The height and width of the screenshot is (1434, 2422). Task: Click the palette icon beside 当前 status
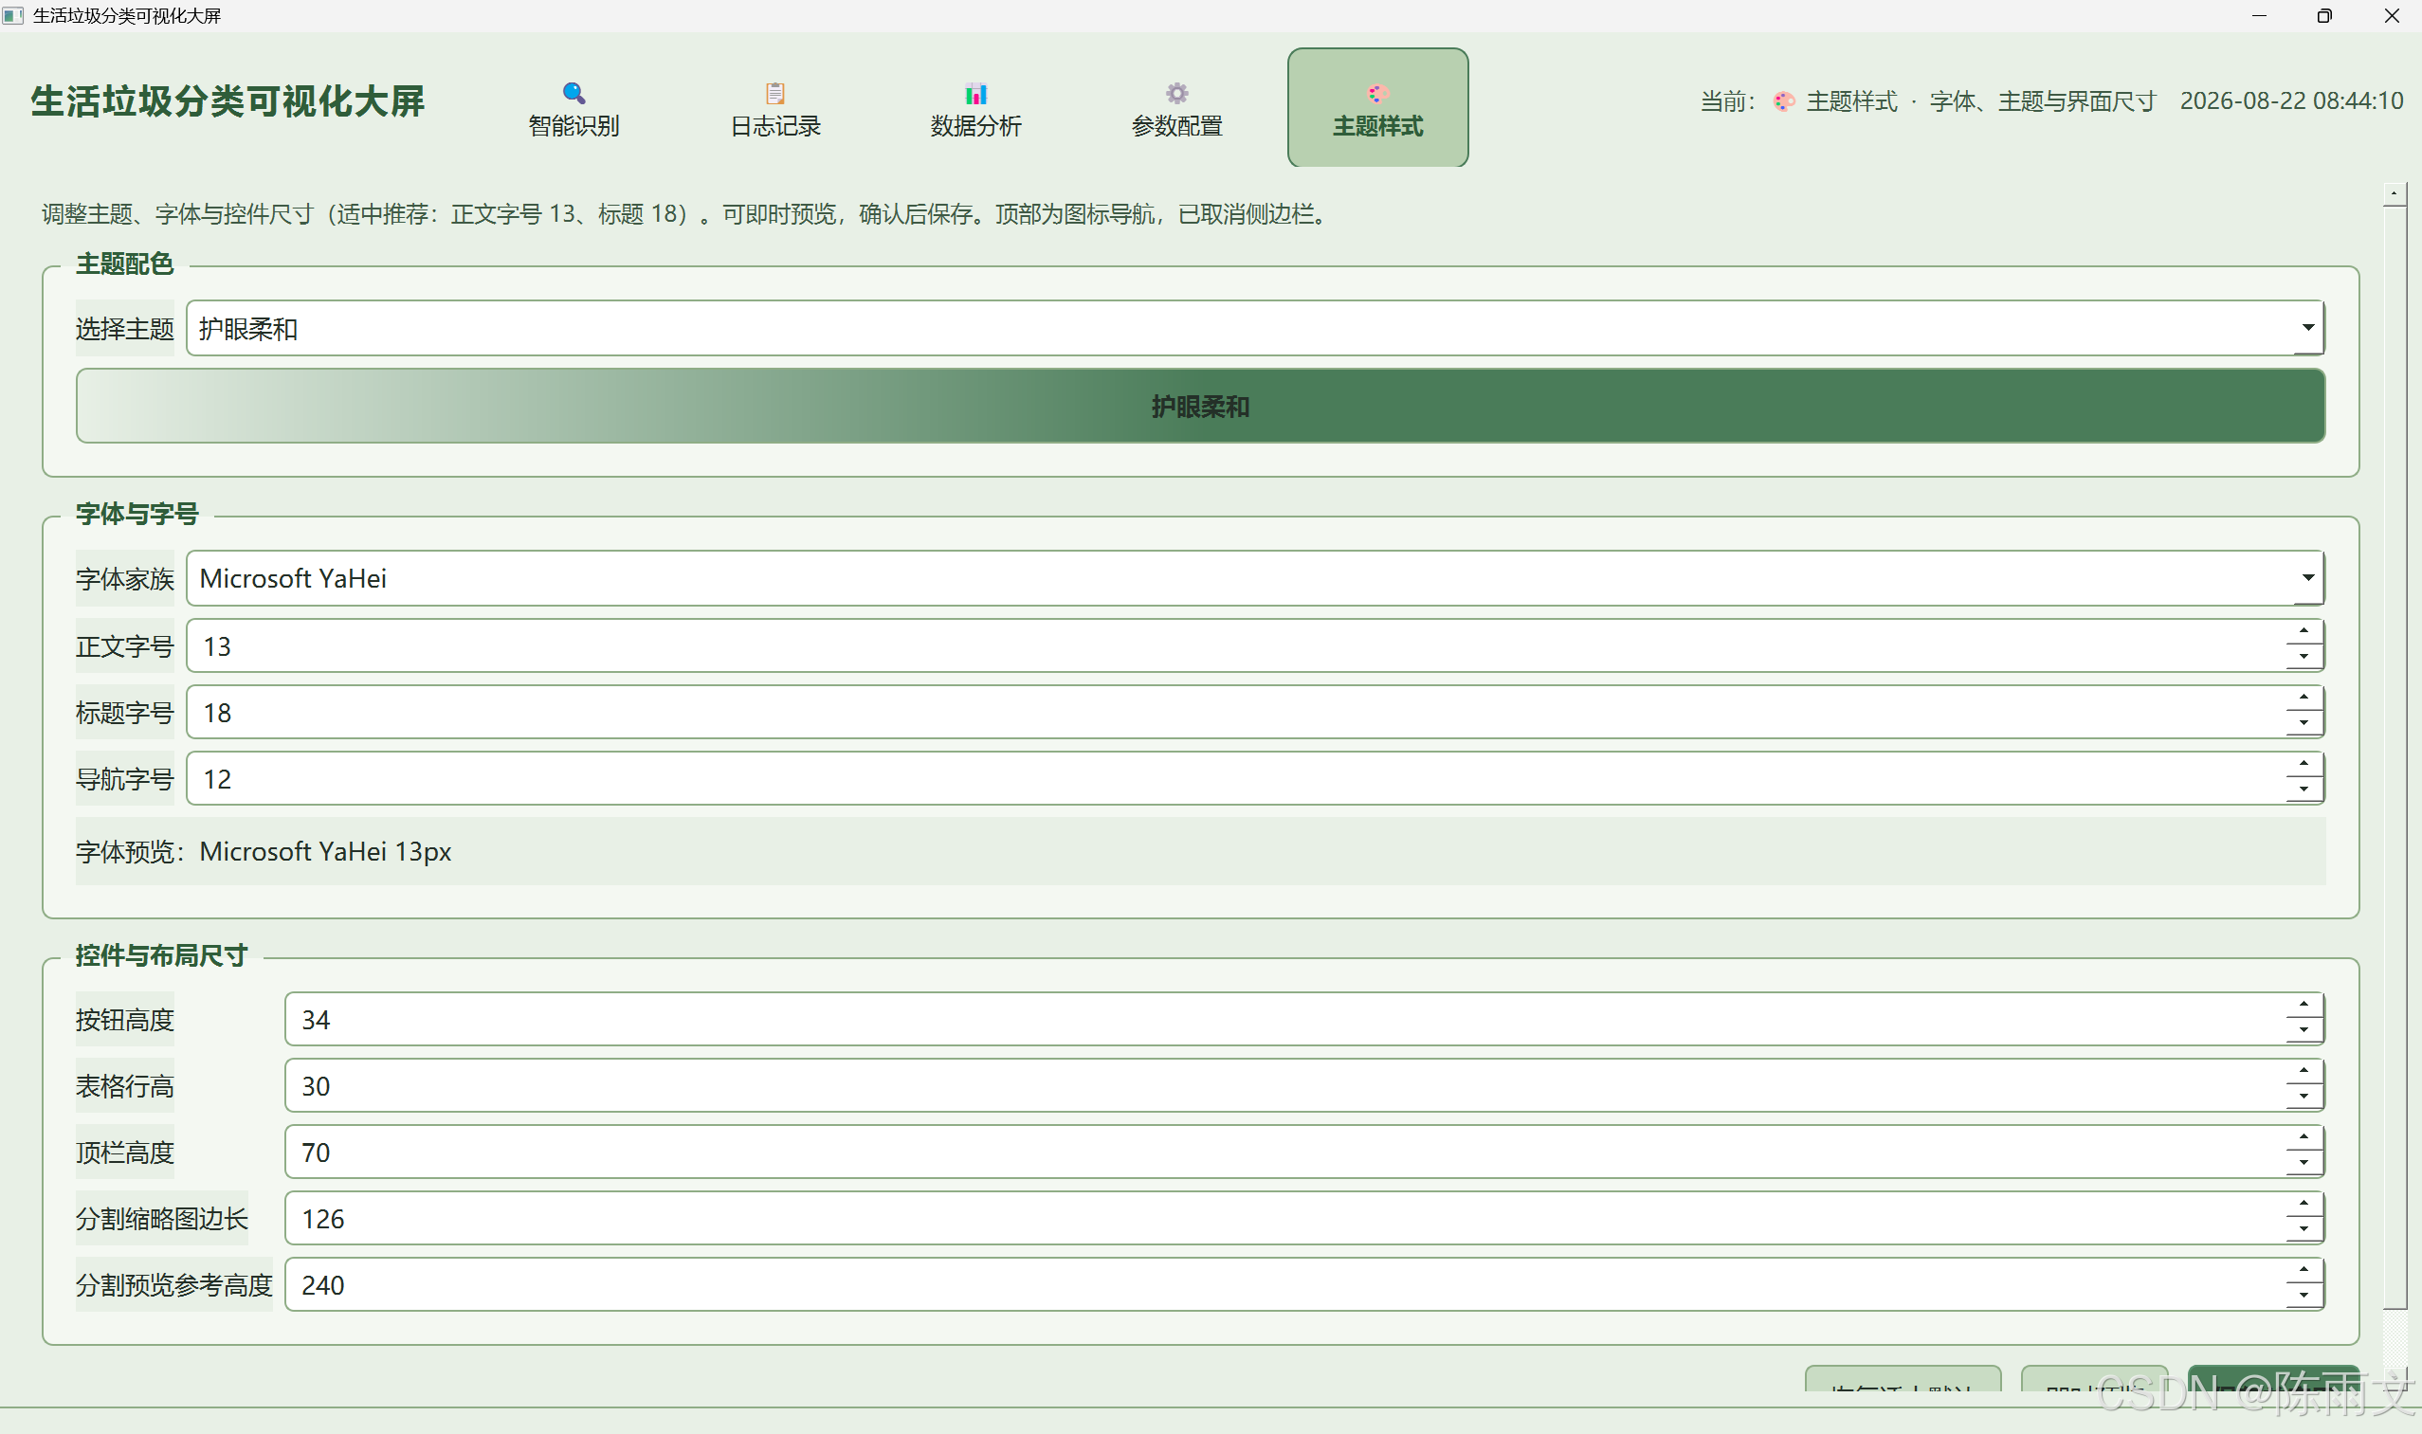coord(1783,101)
